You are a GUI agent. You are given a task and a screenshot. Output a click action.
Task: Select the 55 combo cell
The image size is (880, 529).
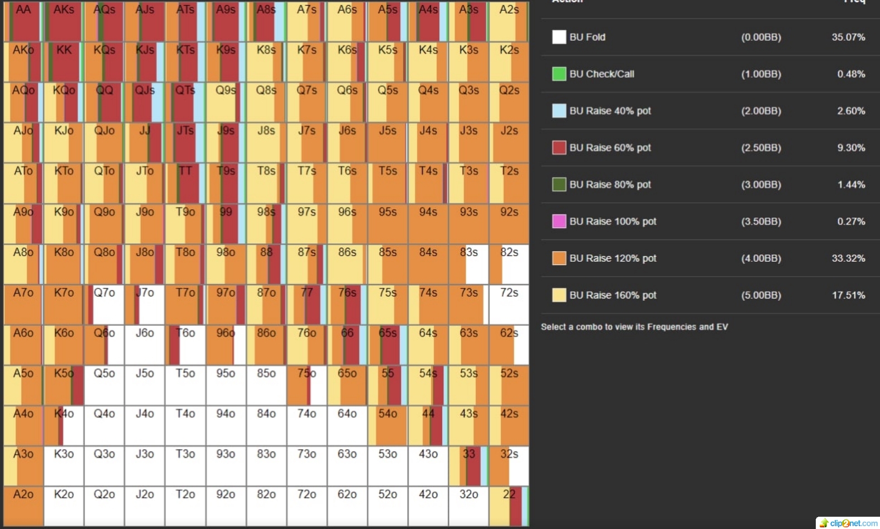pyautogui.click(x=388, y=385)
